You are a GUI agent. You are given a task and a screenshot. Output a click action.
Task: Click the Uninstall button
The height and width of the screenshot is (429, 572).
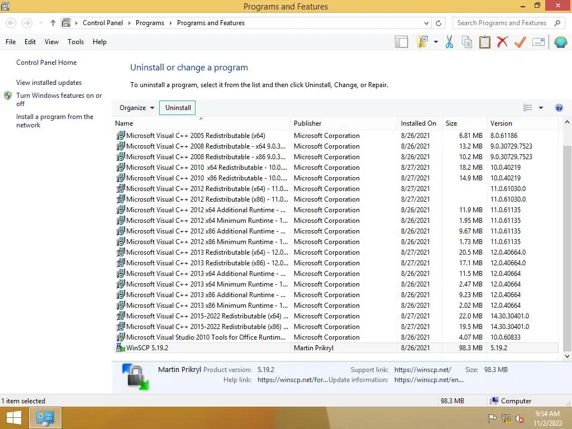178,108
